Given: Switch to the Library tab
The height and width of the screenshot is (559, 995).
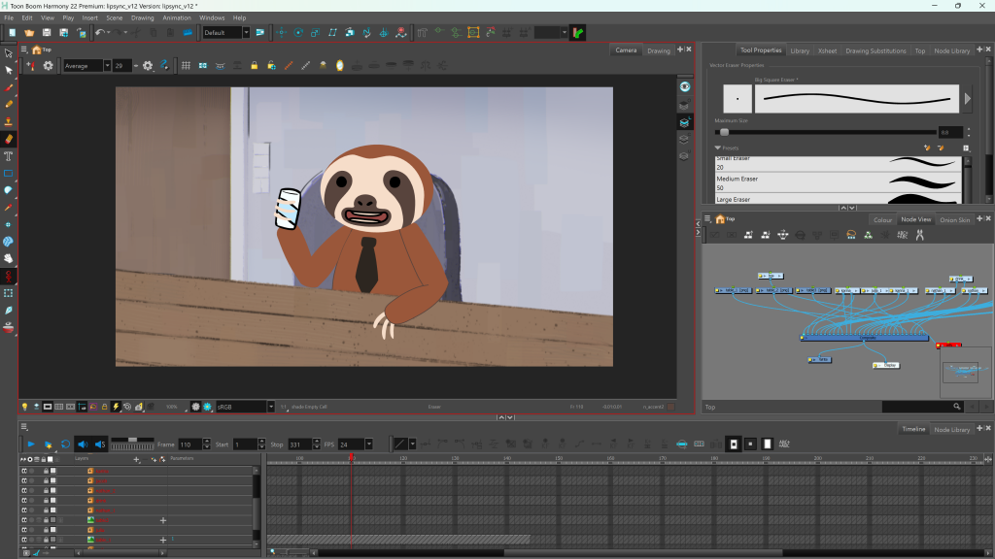Looking at the screenshot, I should click(x=800, y=50).
